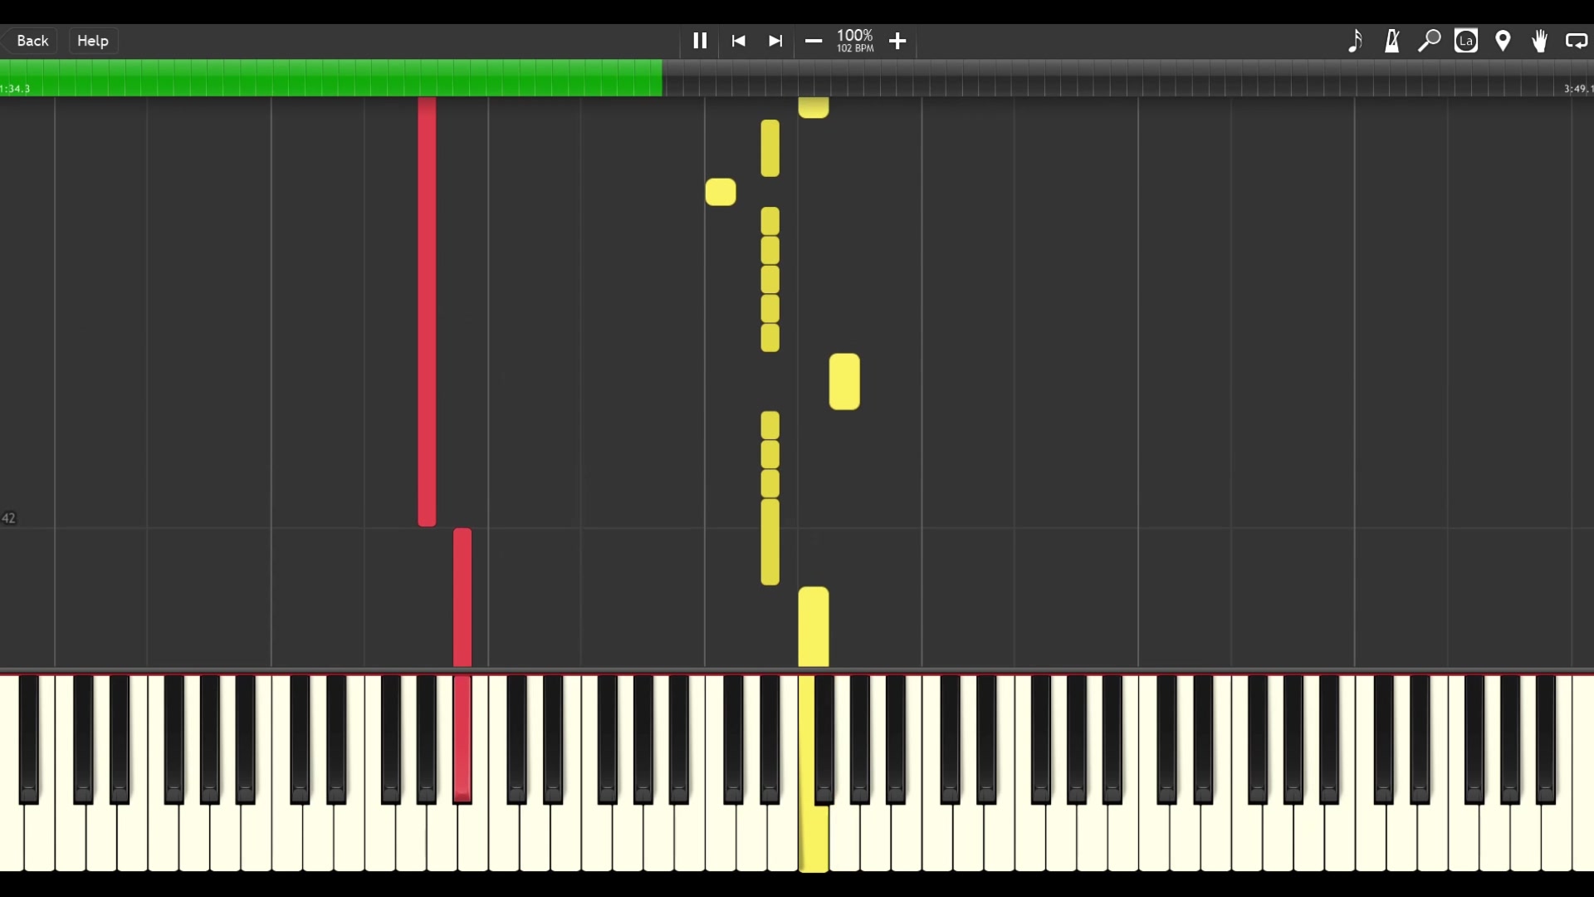The image size is (1594, 897).
Task: Toggle the metronome
Action: click(1392, 41)
